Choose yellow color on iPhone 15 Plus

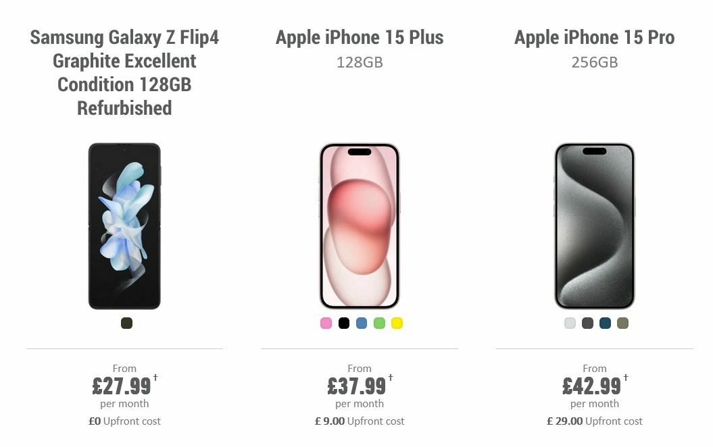click(396, 323)
